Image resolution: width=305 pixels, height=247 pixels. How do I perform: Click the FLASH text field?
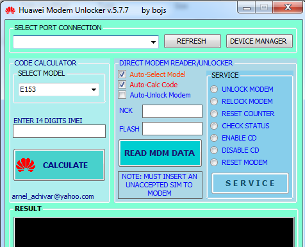click(172, 129)
